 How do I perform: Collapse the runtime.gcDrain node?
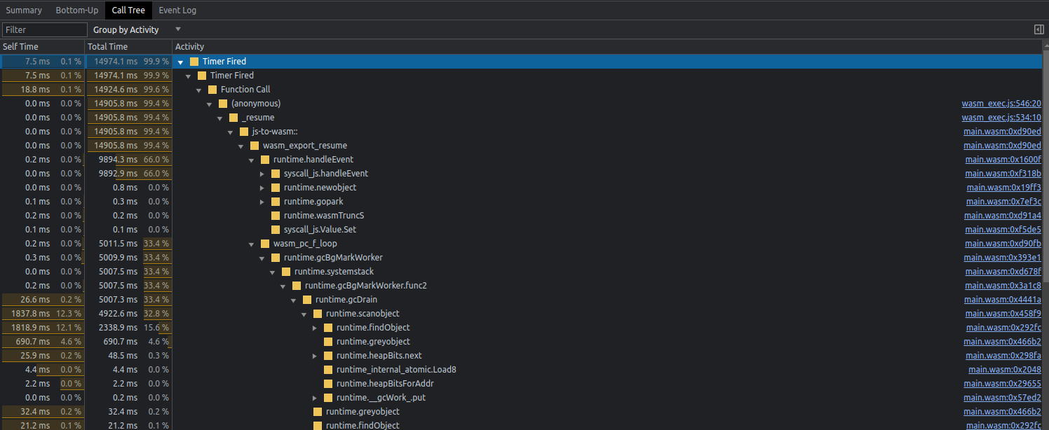point(294,299)
